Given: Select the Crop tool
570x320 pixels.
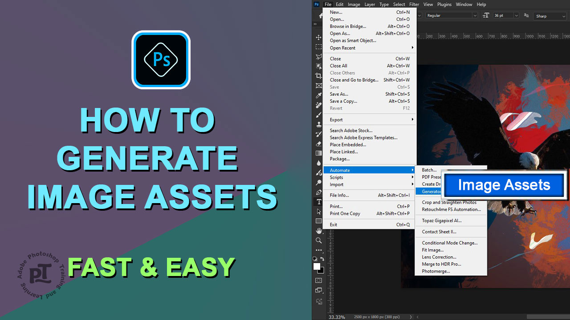Looking at the screenshot, I should click(318, 76).
